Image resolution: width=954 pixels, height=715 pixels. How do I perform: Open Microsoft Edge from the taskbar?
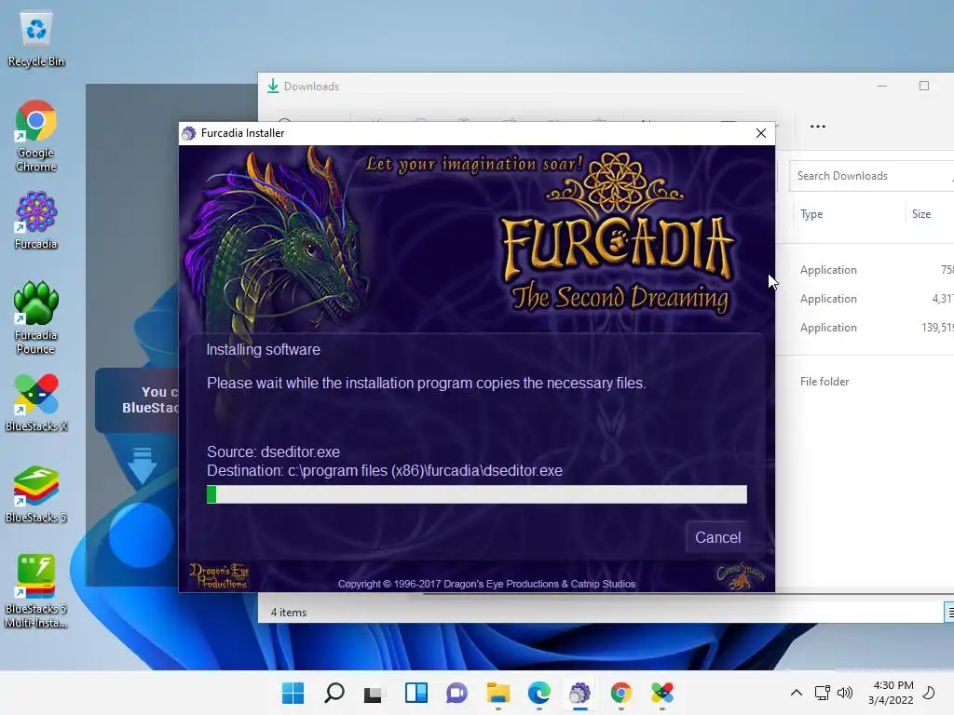(539, 693)
